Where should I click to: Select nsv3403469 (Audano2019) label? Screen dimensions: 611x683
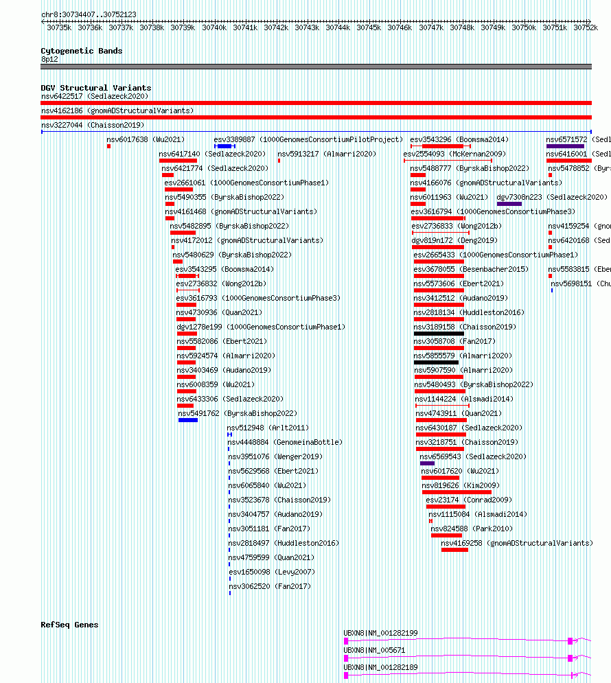(224, 369)
